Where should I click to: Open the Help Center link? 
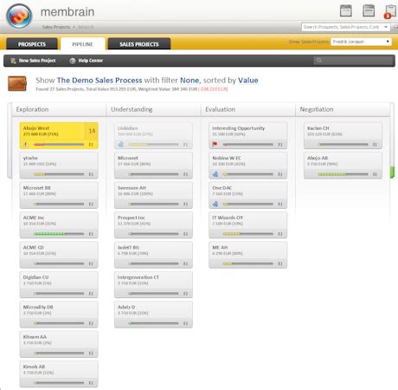pos(87,61)
